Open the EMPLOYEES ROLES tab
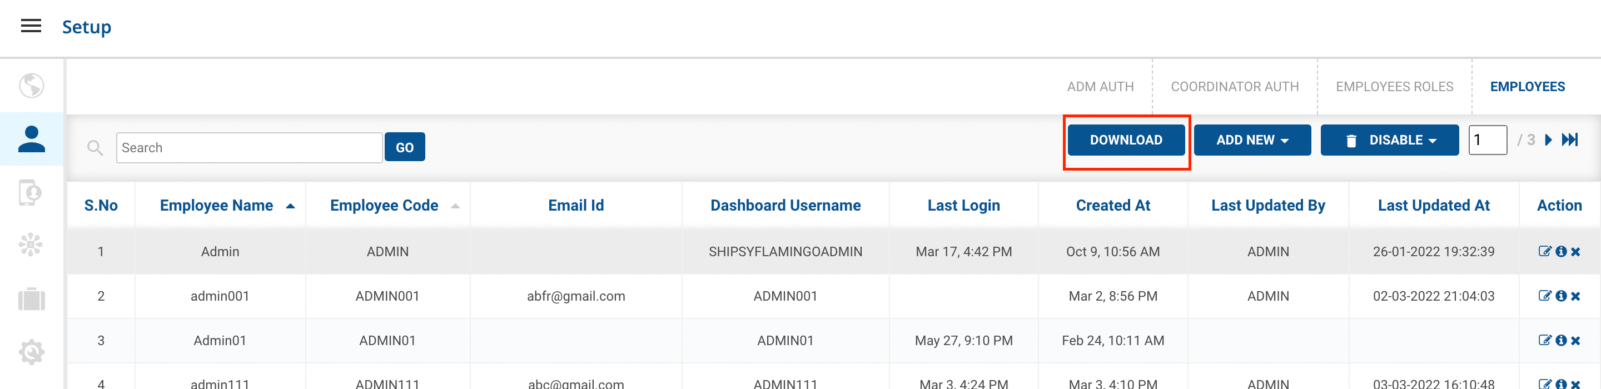The image size is (1601, 389). (1394, 87)
